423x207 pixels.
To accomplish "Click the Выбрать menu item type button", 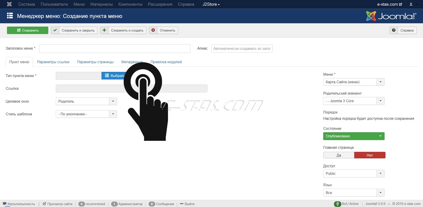I will pos(114,76).
